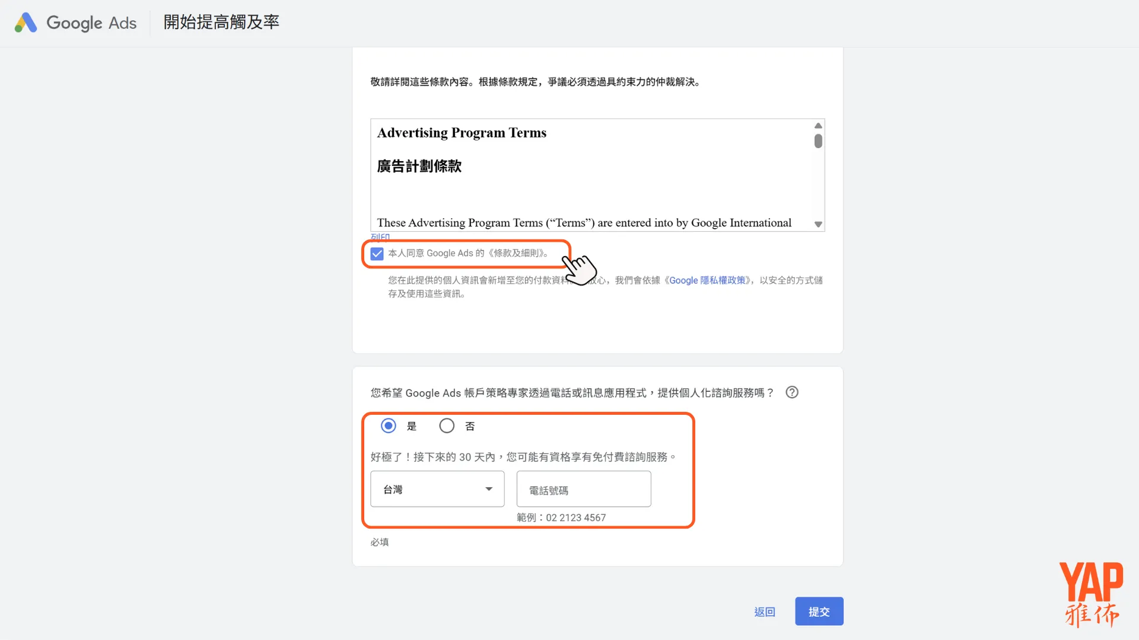Open the Google 隱私權政策 link
Screen dimensions: 1139x640
coord(708,280)
